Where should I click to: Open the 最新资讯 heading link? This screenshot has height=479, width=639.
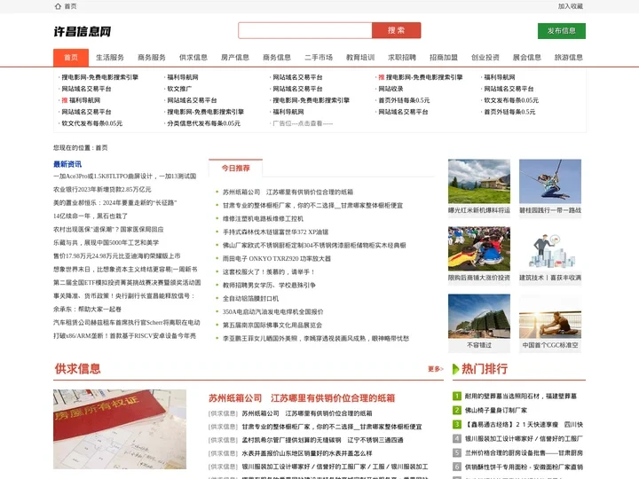pyautogui.click(x=67, y=164)
